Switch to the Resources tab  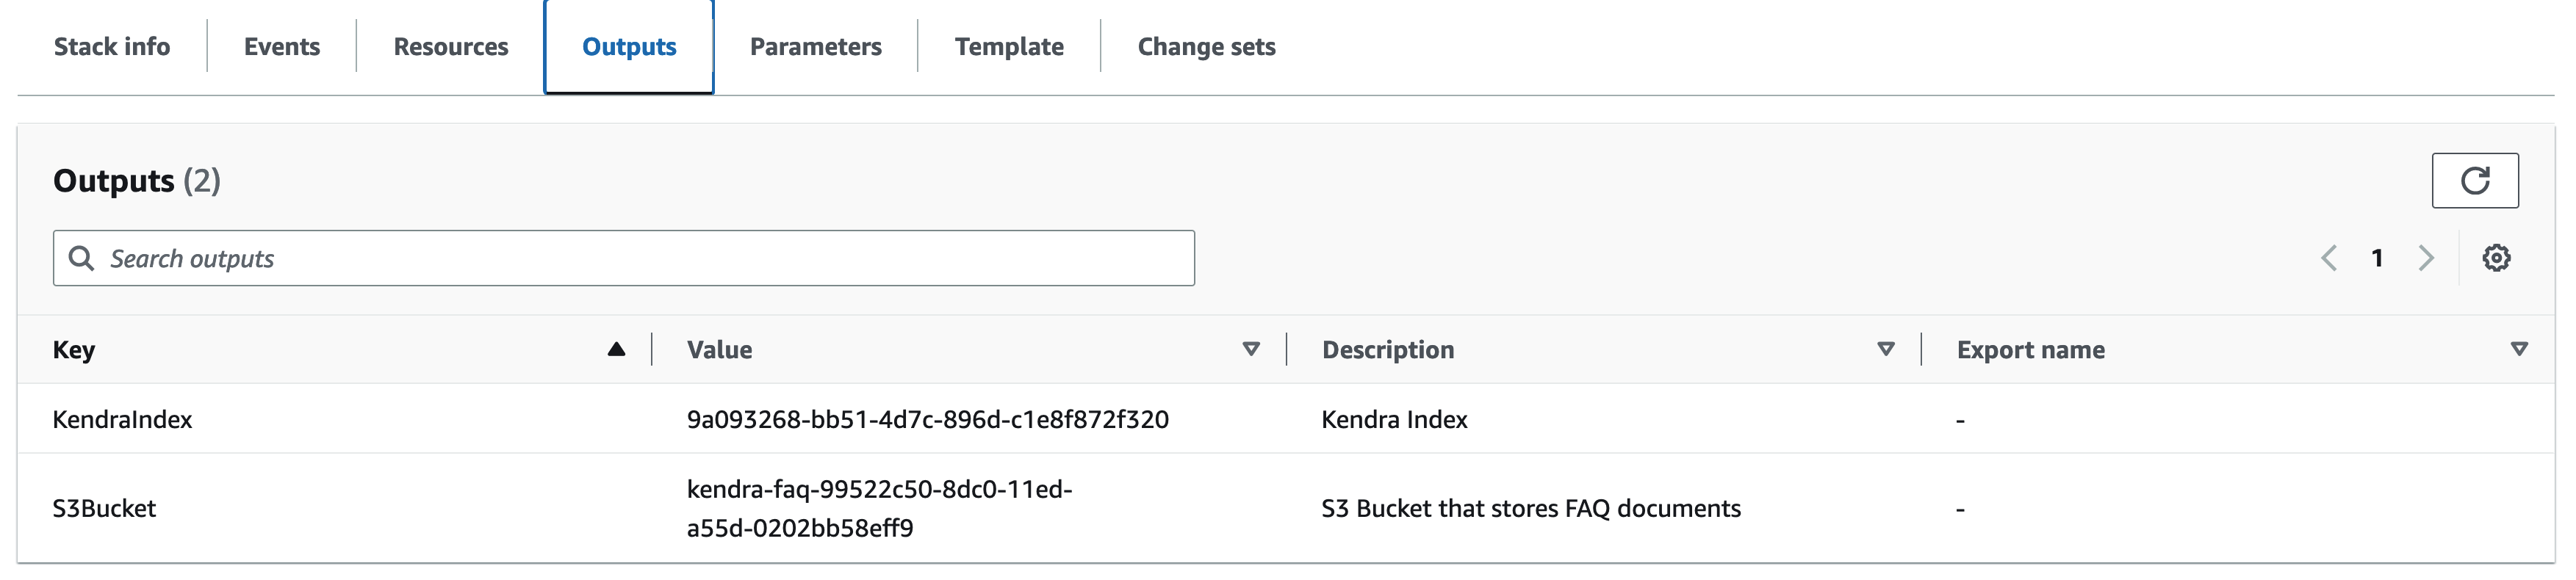(451, 47)
